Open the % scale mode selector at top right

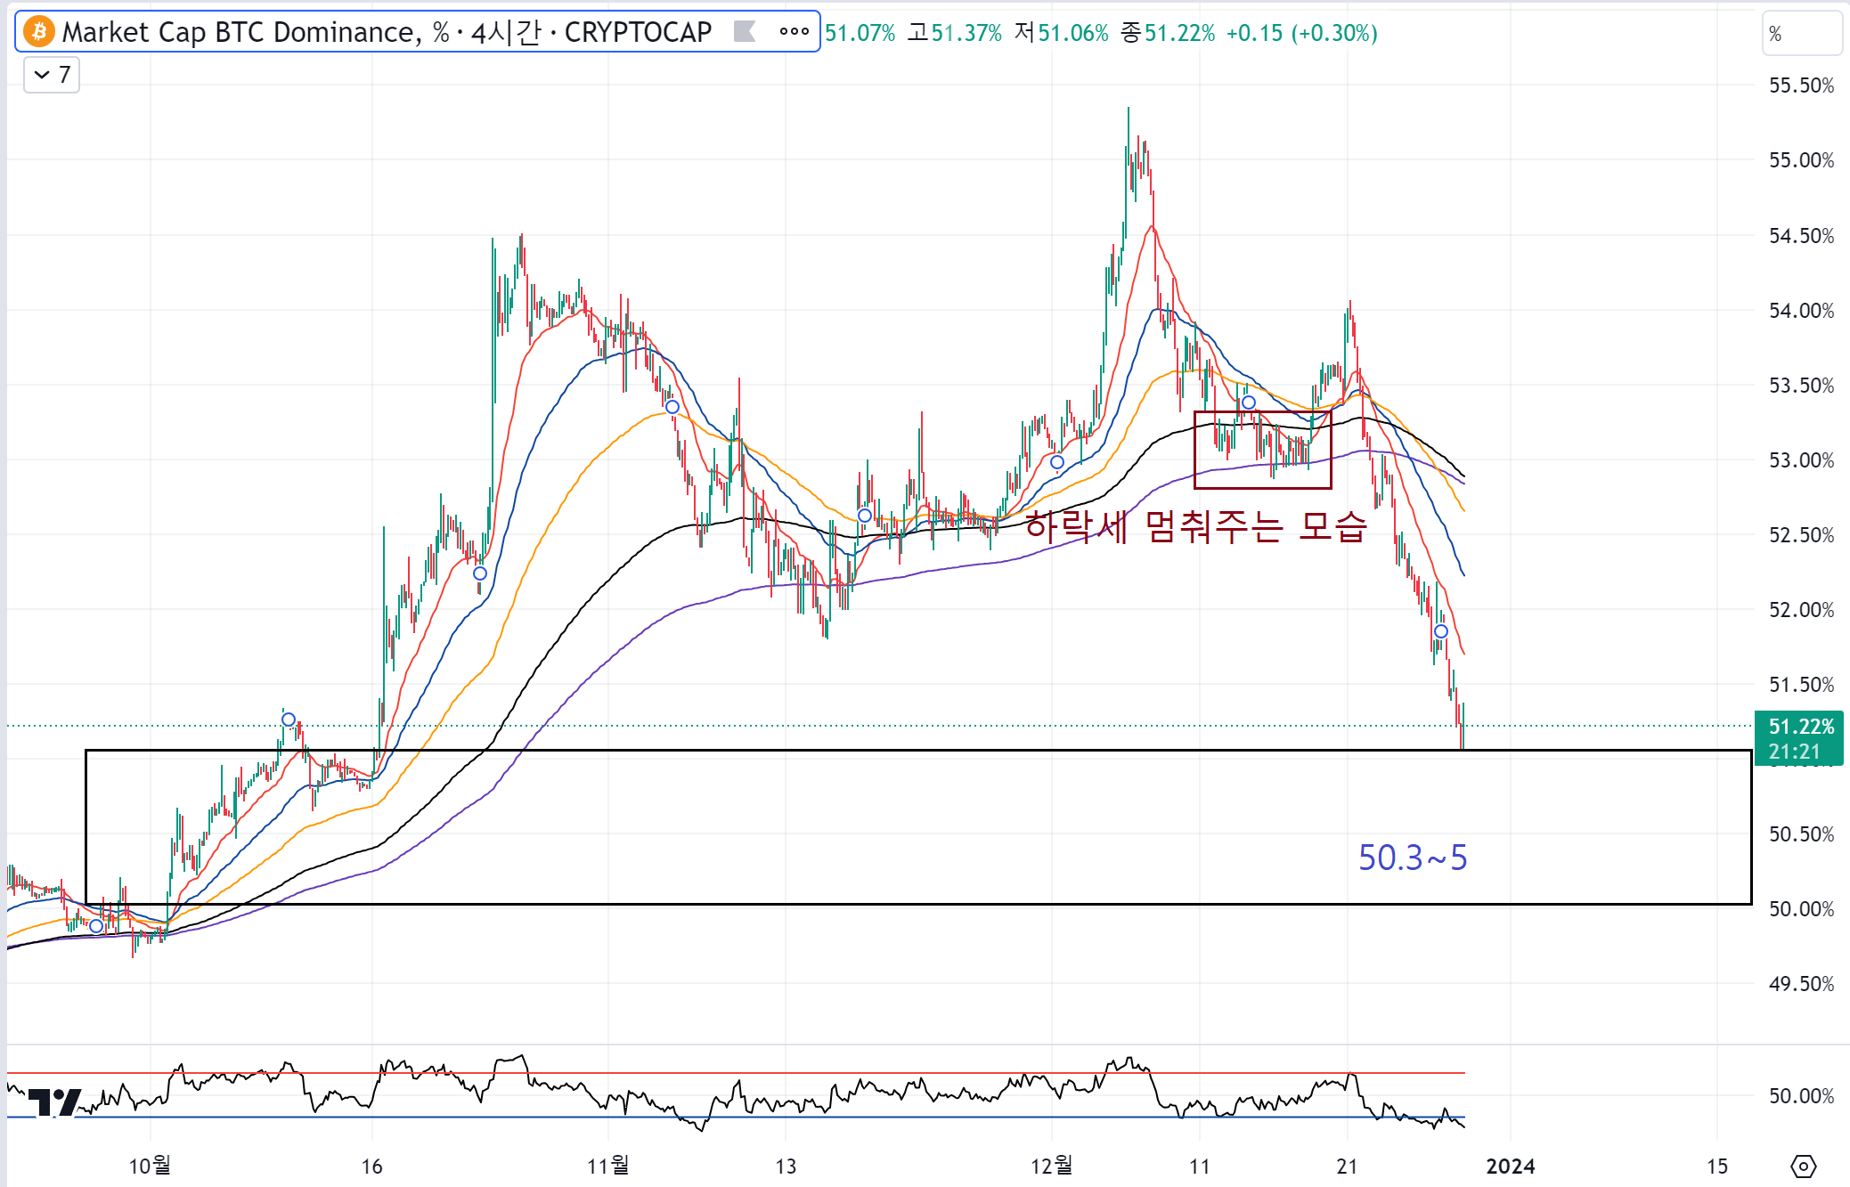tap(1800, 34)
